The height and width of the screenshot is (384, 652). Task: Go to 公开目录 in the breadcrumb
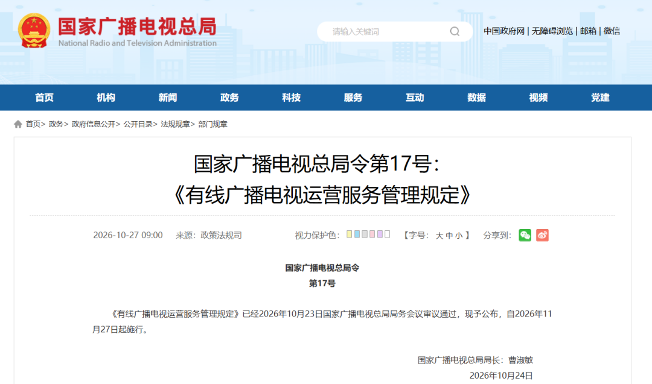pos(138,124)
